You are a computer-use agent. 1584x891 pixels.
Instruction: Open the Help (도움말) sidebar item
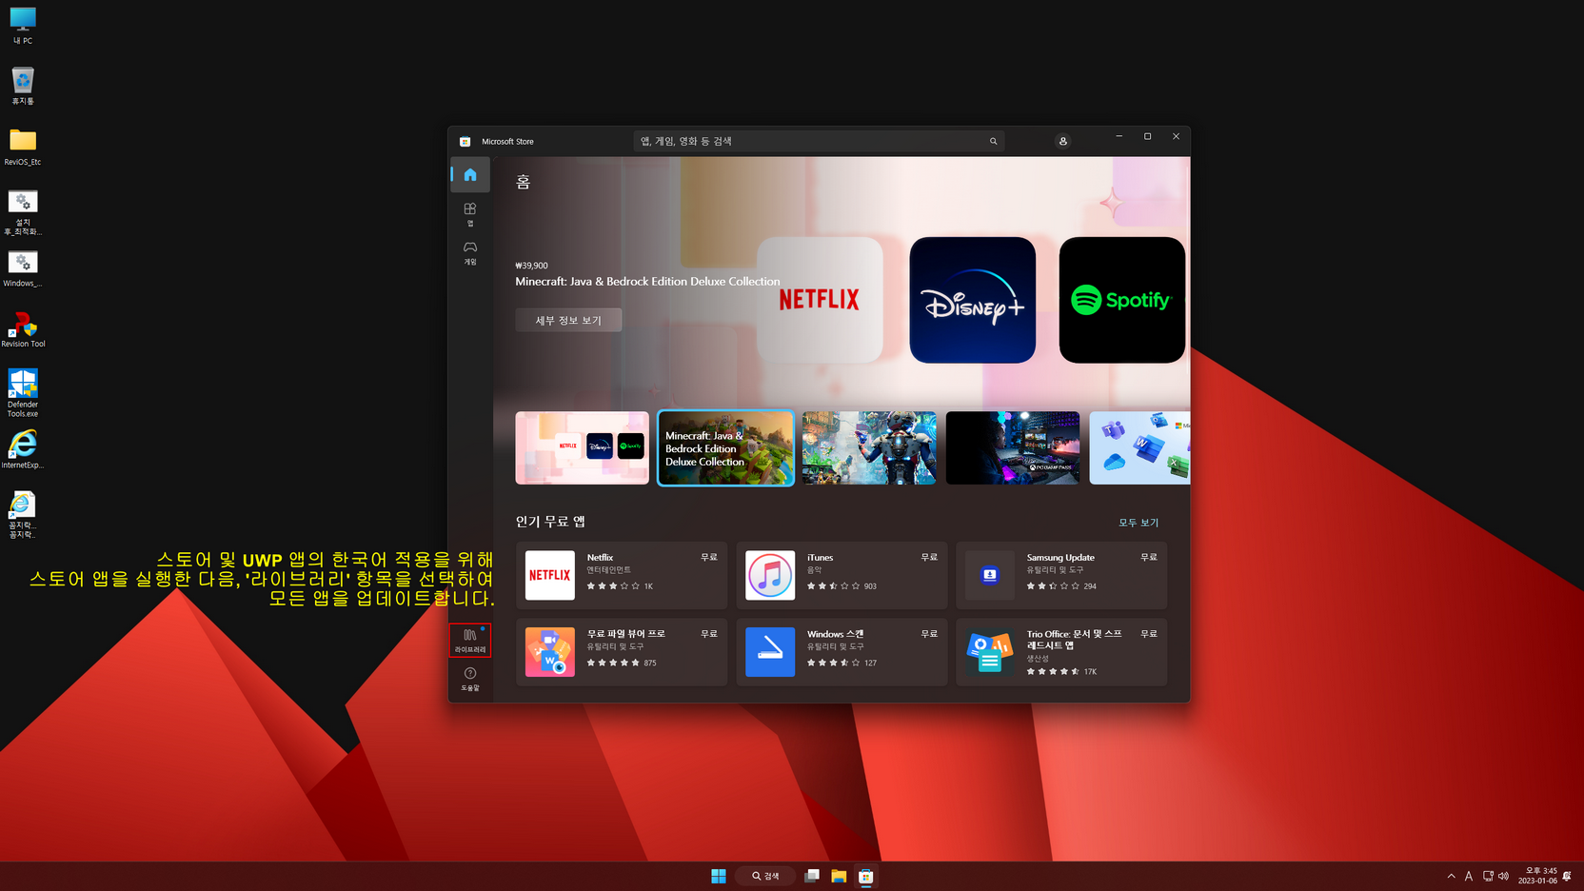470,679
